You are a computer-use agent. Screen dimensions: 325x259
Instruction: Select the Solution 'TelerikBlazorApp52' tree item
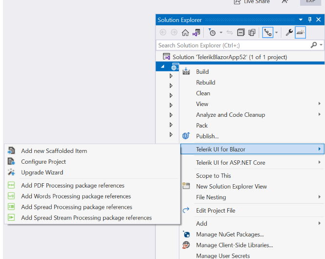pos(230,57)
